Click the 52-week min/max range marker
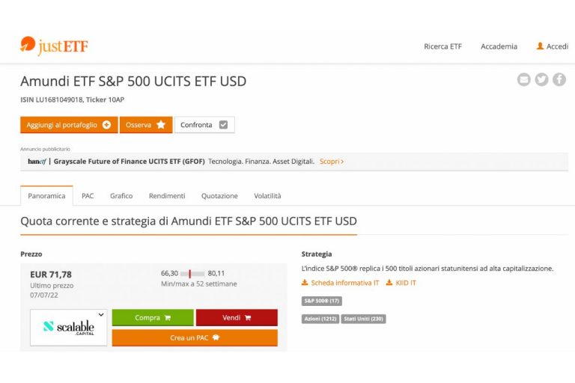The image size is (575, 383). [190, 274]
